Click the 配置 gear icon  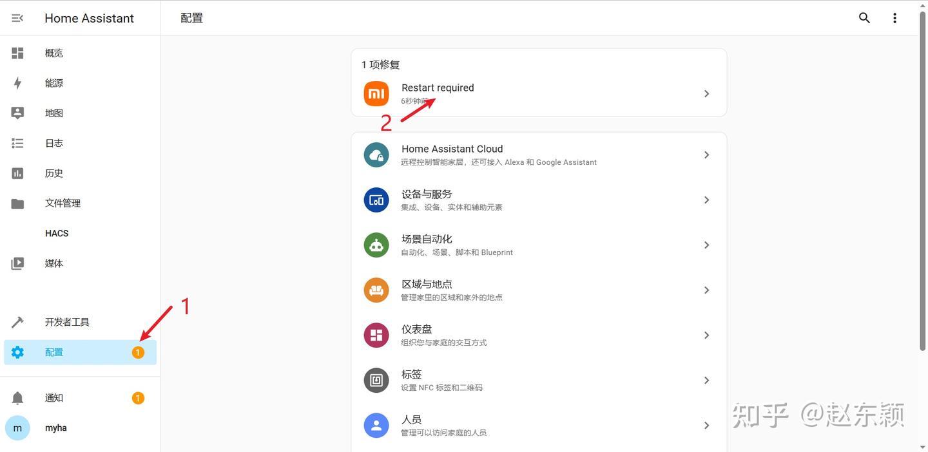pyautogui.click(x=17, y=352)
